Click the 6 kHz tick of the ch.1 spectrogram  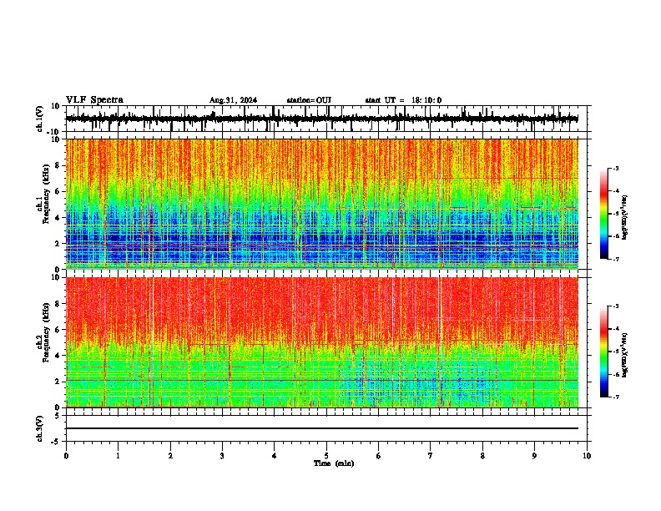(x=58, y=191)
